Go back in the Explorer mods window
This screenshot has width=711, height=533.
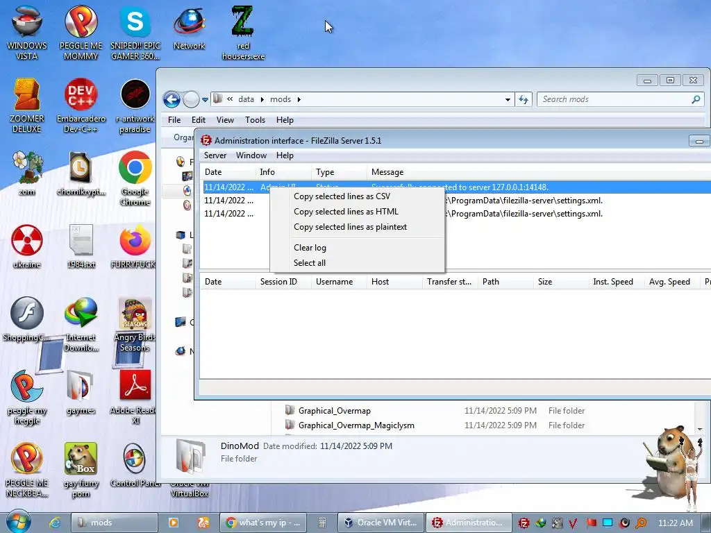pos(172,99)
